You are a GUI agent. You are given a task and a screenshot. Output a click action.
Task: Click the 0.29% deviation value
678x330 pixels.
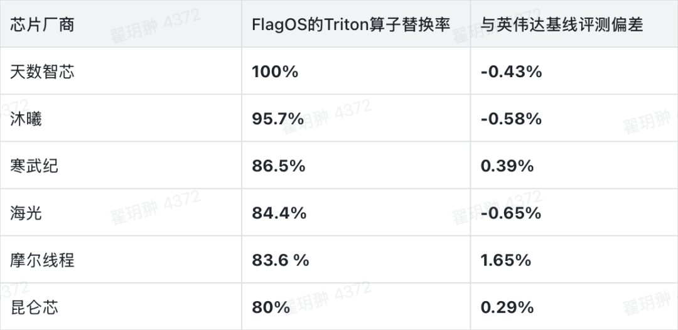coord(507,307)
